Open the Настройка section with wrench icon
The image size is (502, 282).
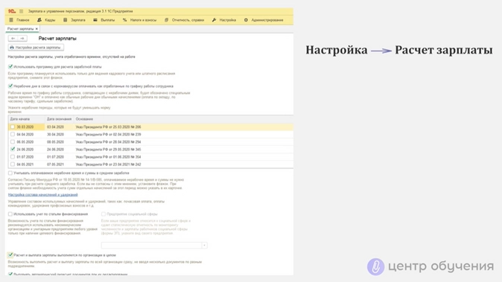pyautogui.click(x=224, y=20)
